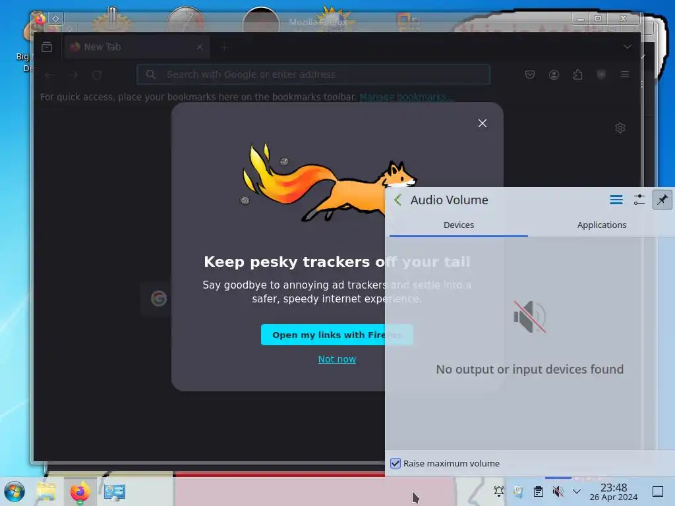The height and width of the screenshot is (506, 675).
Task: Click Firefox icon in taskbar
Action: click(80, 492)
